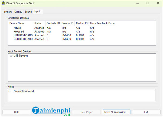The height and width of the screenshot is (117, 163).
Task: Switch to the System tab
Action: point(8,12)
